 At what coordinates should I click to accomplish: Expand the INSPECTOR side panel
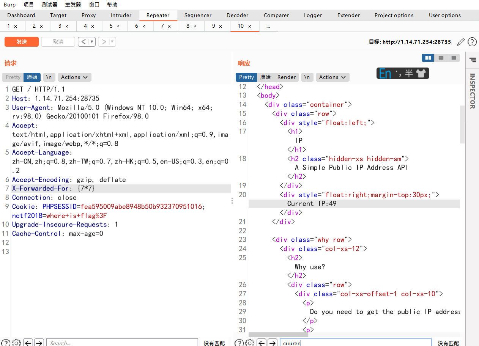point(473,91)
